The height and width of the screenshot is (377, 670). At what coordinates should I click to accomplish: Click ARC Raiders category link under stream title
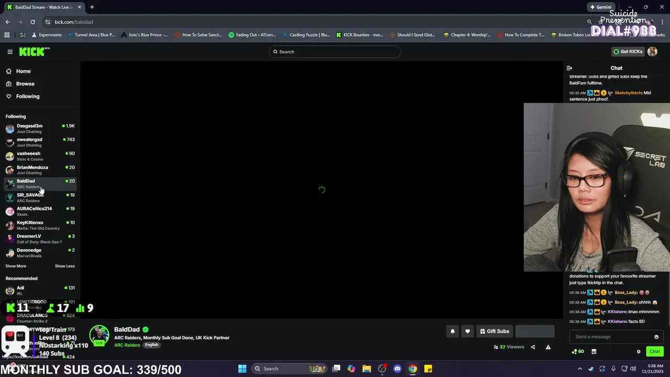pos(127,345)
